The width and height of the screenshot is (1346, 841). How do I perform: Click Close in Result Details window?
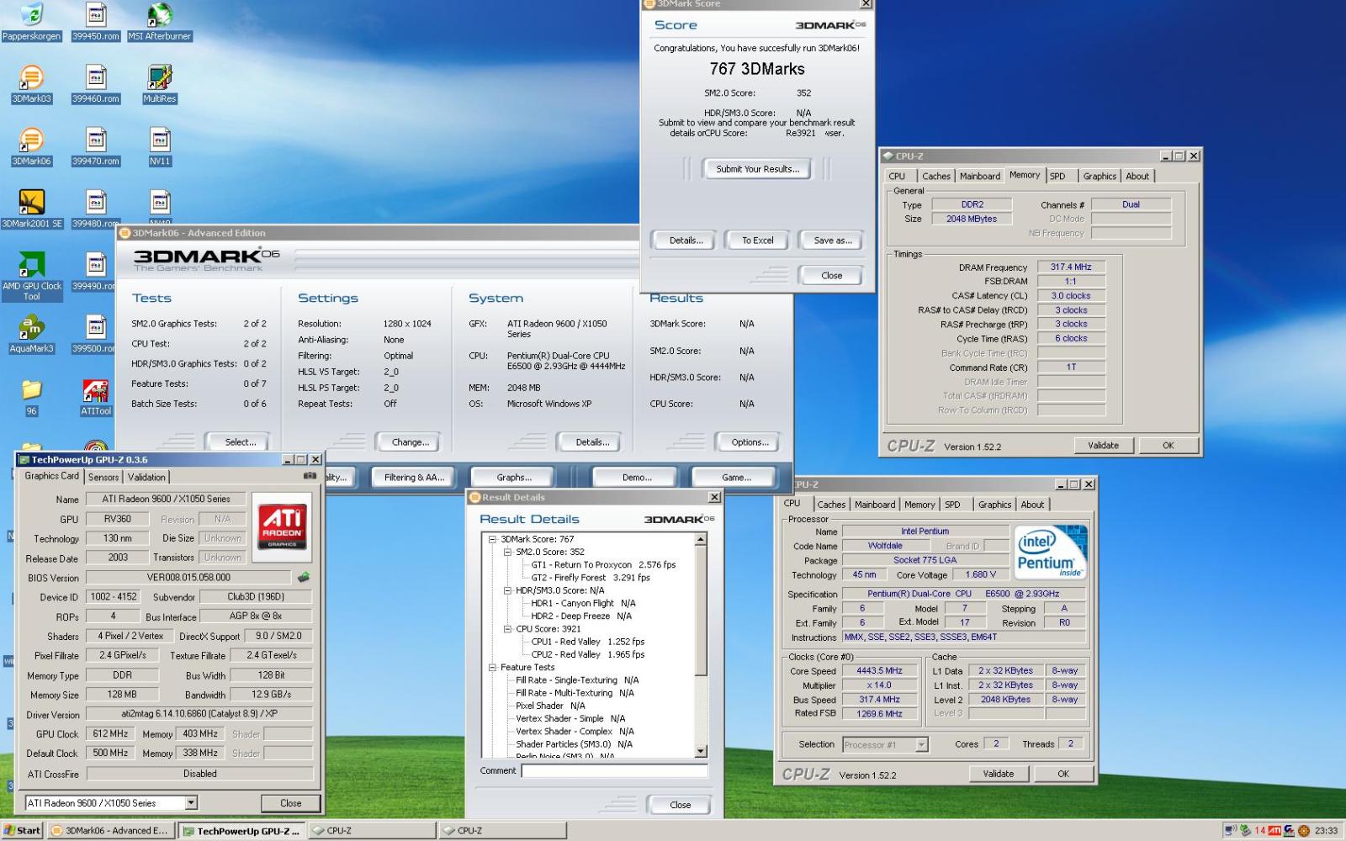681,805
